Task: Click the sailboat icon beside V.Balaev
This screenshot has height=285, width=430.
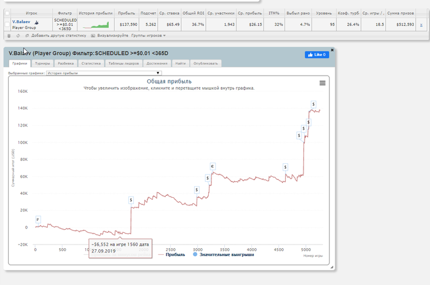Action: [x=36, y=22]
